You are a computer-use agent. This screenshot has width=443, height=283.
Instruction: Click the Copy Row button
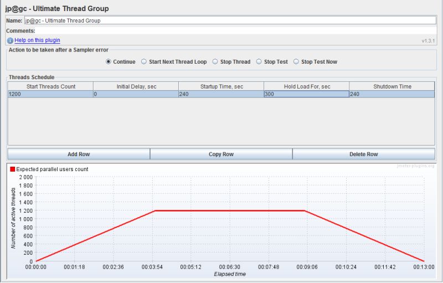(221, 154)
